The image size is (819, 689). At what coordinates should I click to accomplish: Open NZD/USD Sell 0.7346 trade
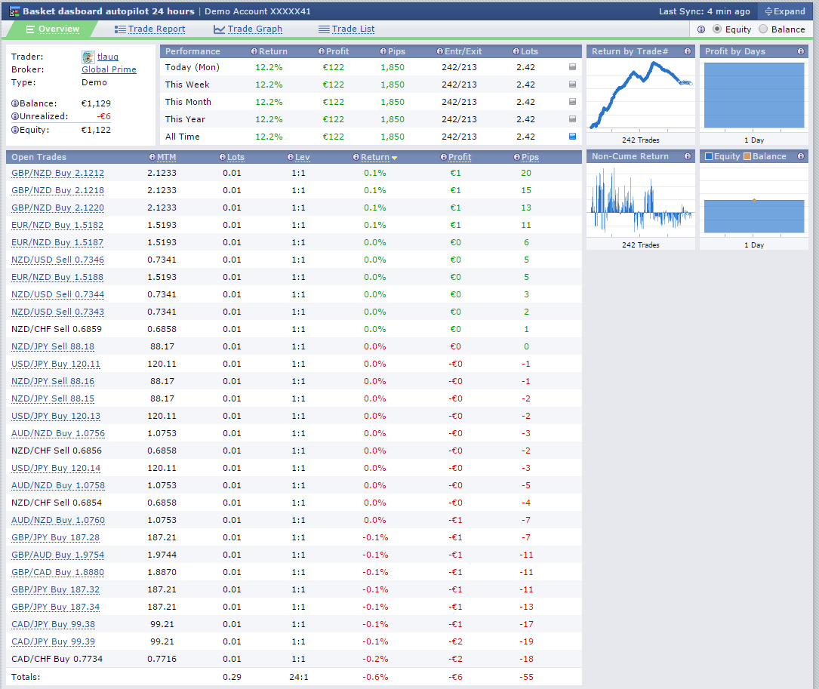pyautogui.click(x=57, y=260)
